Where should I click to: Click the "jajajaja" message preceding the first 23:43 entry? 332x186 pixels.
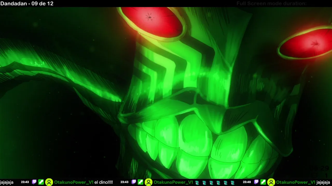[x=7, y=182]
